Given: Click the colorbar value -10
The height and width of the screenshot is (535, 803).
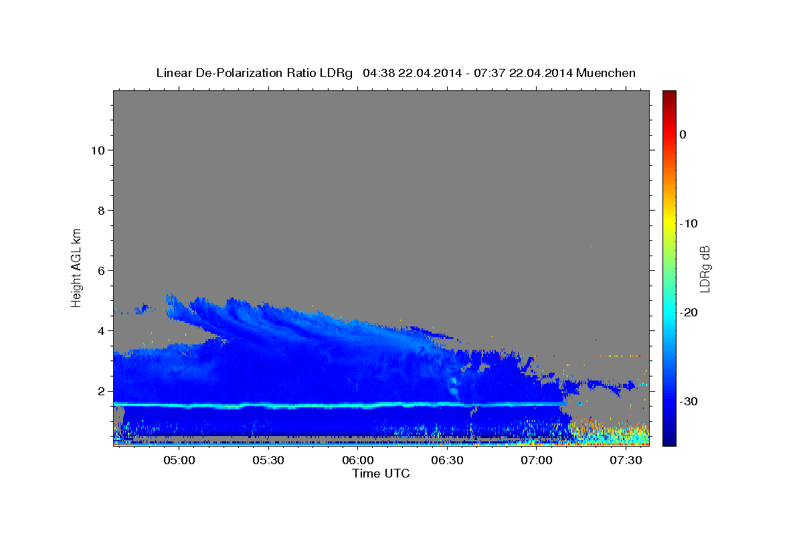Looking at the screenshot, I should click(x=689, y=223).
